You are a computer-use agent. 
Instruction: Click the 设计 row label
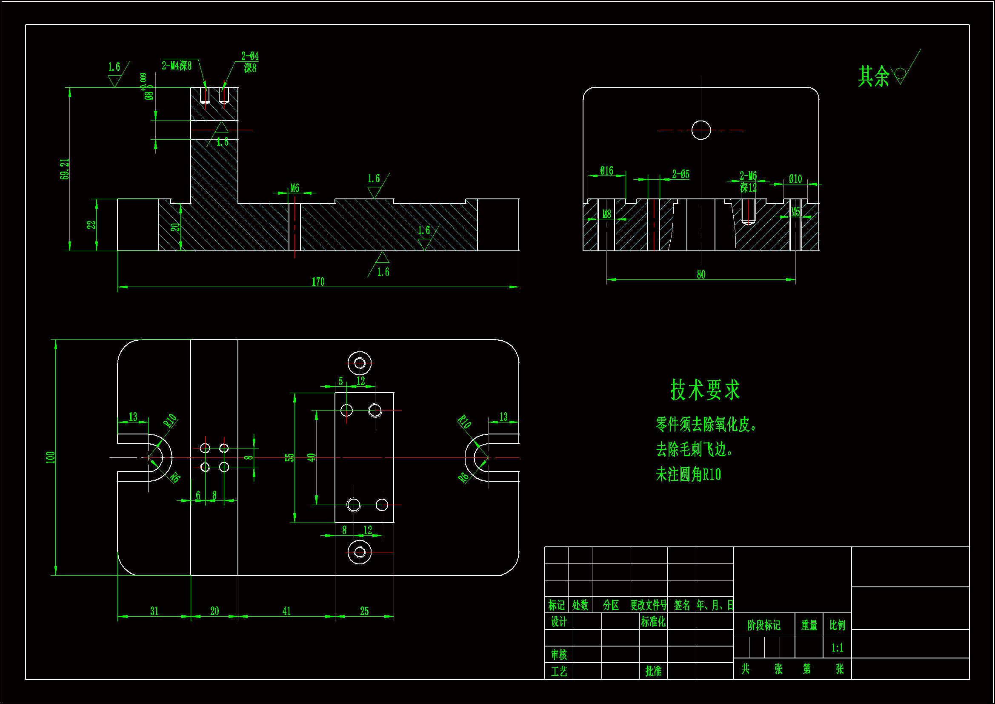(x=559, y=621)
